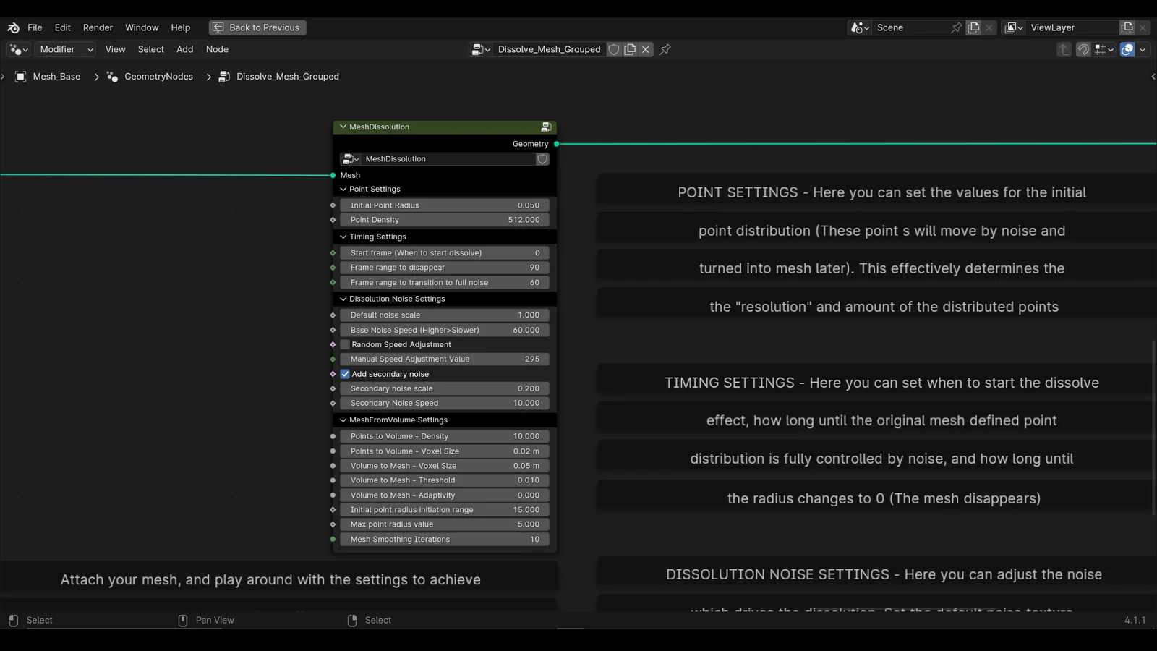This screenshot has height=651, width=1157.
Task: Create a copy of the node tree
Action: (x=629, y=49)
